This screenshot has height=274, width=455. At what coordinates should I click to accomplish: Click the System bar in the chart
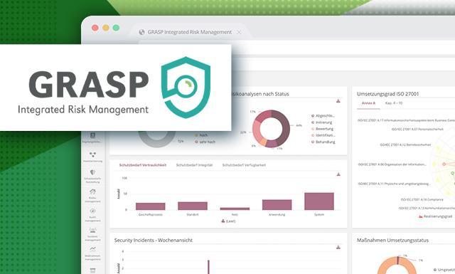(319, 201)
